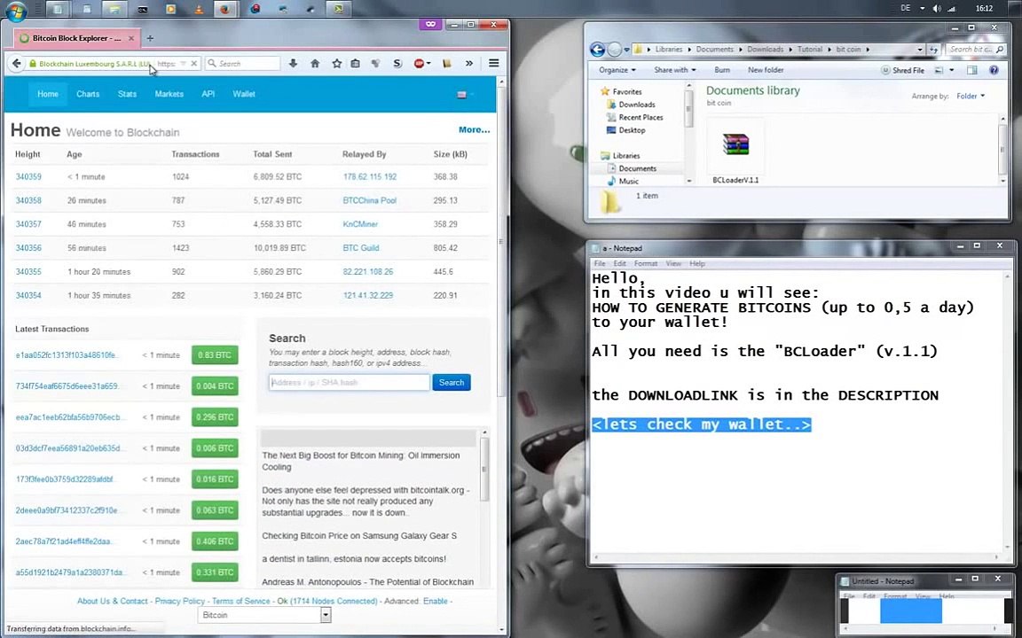Open block 340359 link

pos(28,176)
